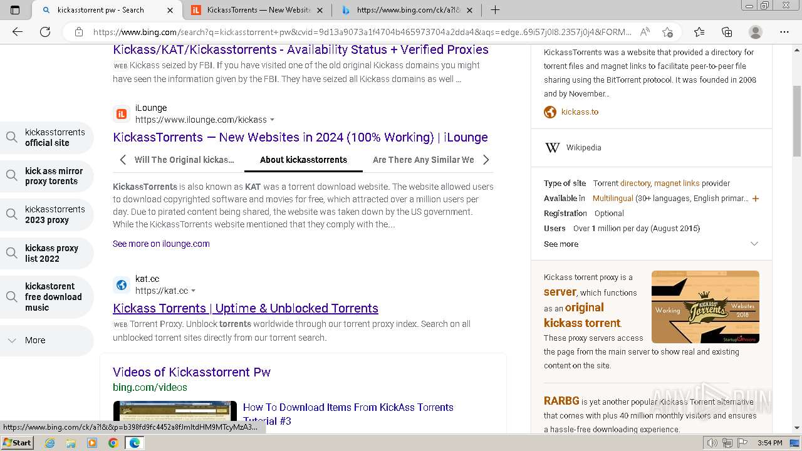This screenshot has width=802, height=451.
Task: Switch to the bing.com/ck tab
Action: [x=408, y=10]
